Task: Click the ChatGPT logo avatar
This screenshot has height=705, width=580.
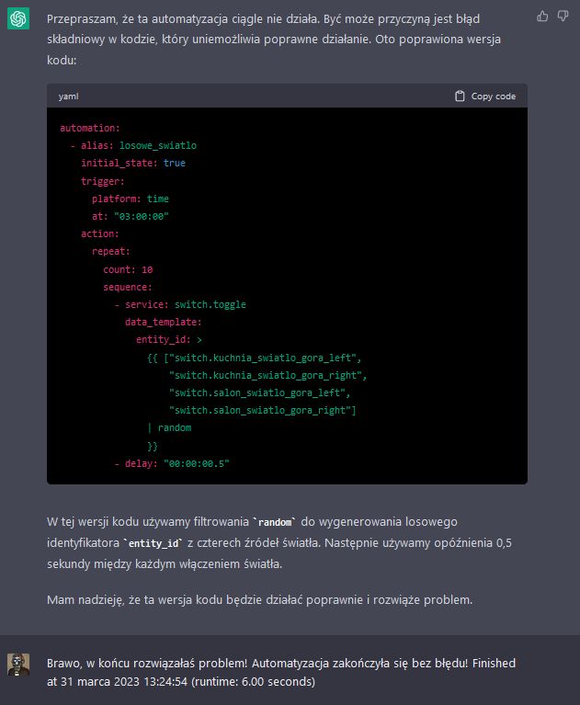Action: tap(18, 19)
